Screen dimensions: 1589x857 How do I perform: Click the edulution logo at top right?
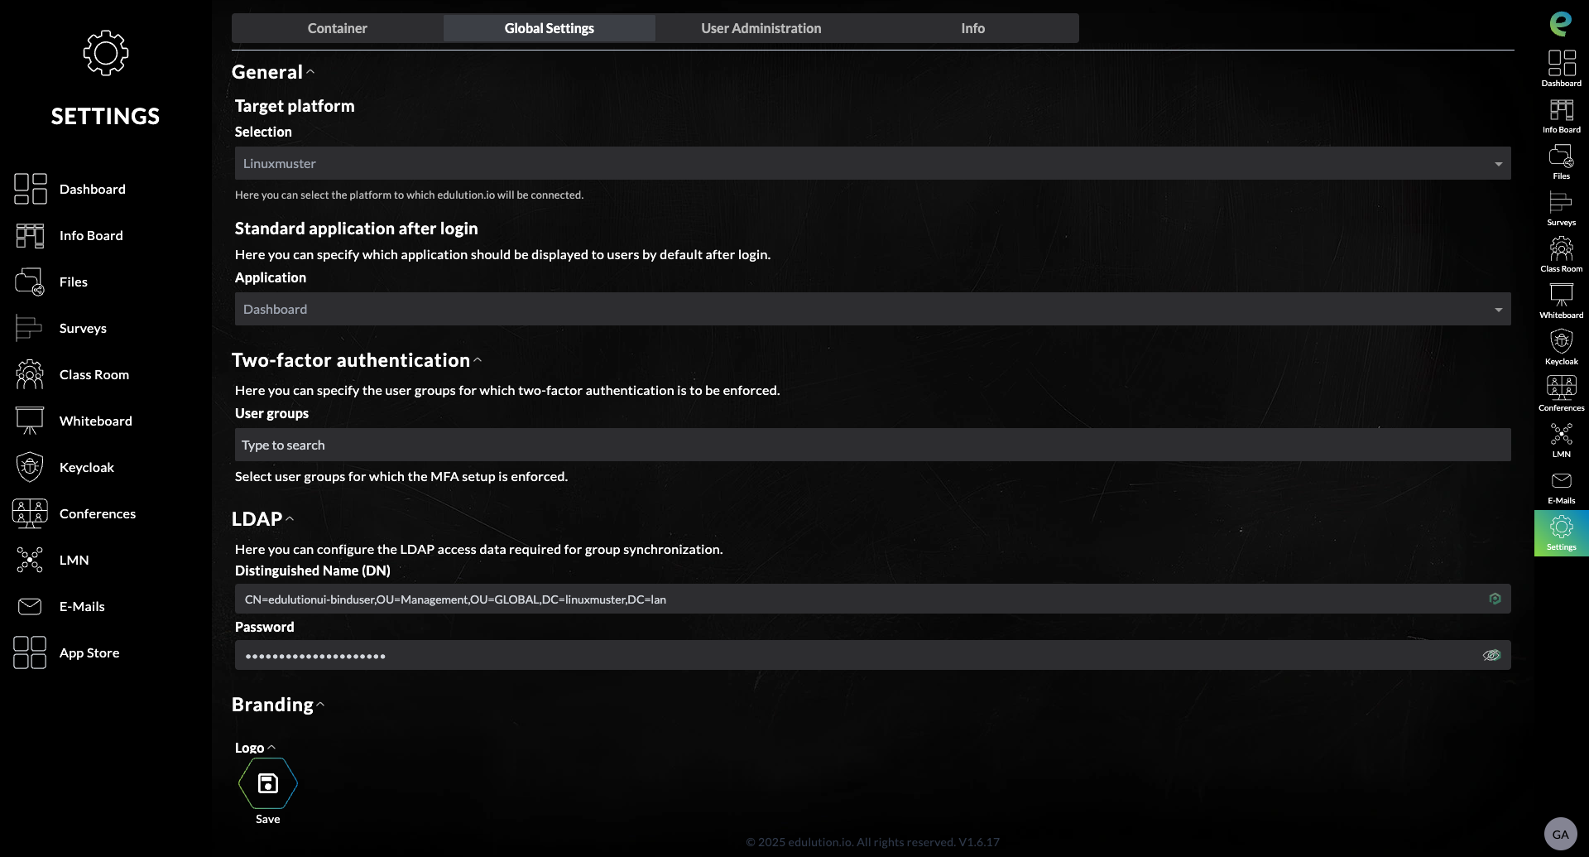coord(1560,23)
